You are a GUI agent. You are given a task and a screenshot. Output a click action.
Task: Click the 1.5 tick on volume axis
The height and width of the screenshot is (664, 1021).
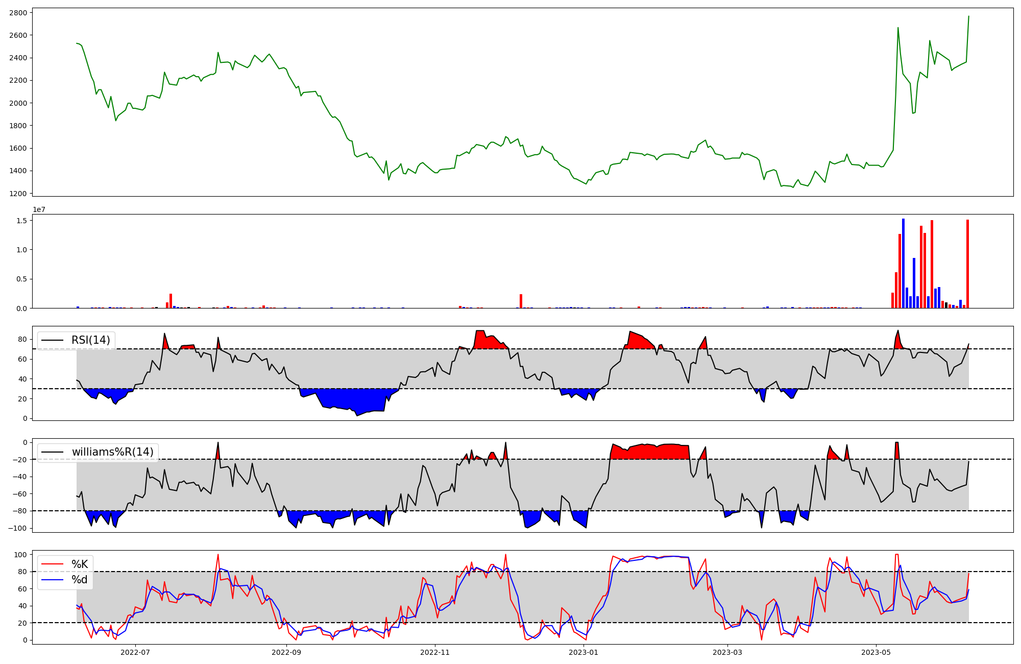[22, 220]
